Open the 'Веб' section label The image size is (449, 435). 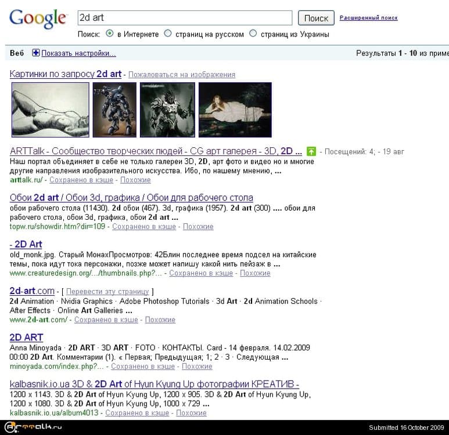coord(17,53)
